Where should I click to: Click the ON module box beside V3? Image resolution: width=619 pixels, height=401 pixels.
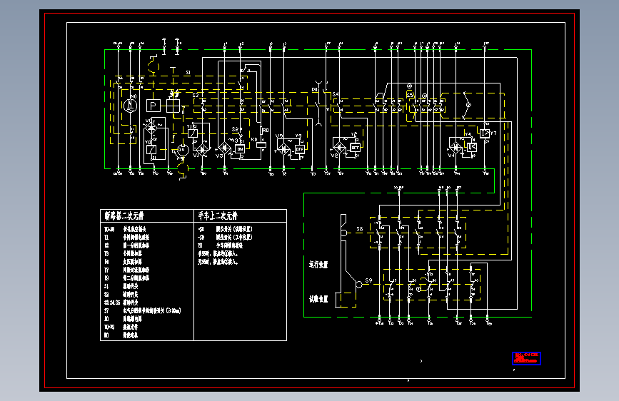click(x=240, y=149)
